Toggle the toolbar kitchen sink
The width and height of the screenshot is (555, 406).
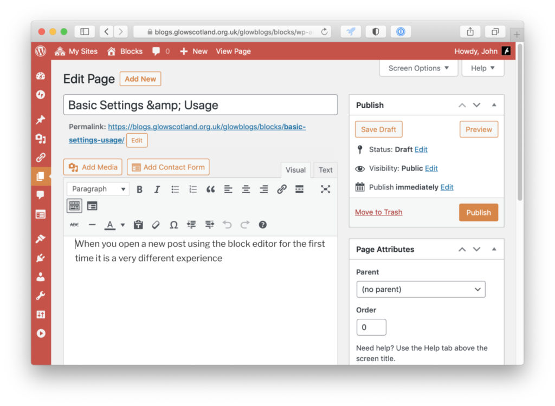[74, 206]
